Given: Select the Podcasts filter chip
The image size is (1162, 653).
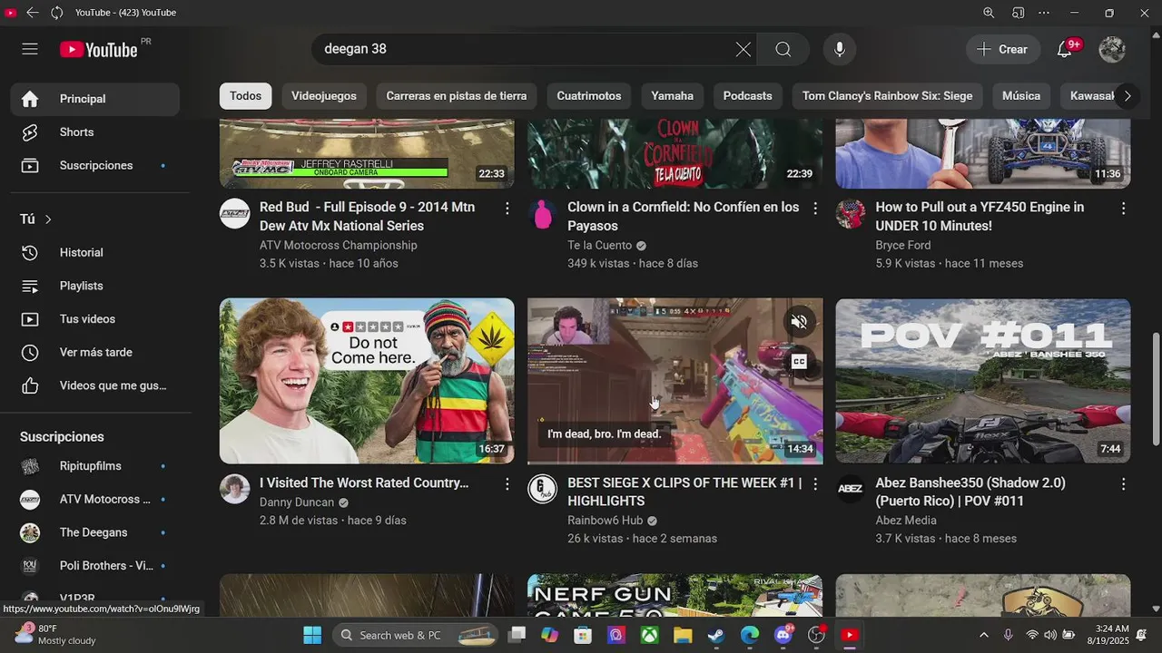Looking at the screenshot, I should (x=748, y=96).
